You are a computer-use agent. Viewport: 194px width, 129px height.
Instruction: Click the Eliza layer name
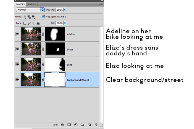pyautogui.click(x=69, y=65)
